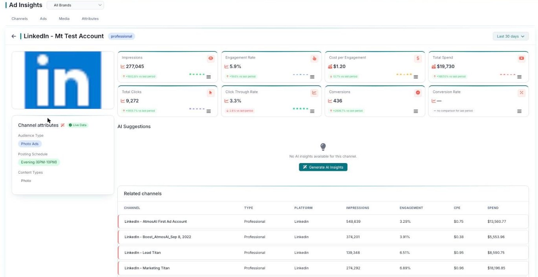538x277 pixels.
Task: Switch to the Channels tab
Action: coord(20,18)
